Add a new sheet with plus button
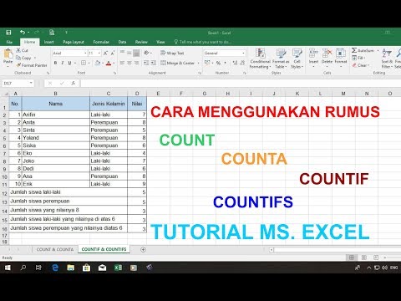Viewport: 401px width, 301px height. click(143, 249)
